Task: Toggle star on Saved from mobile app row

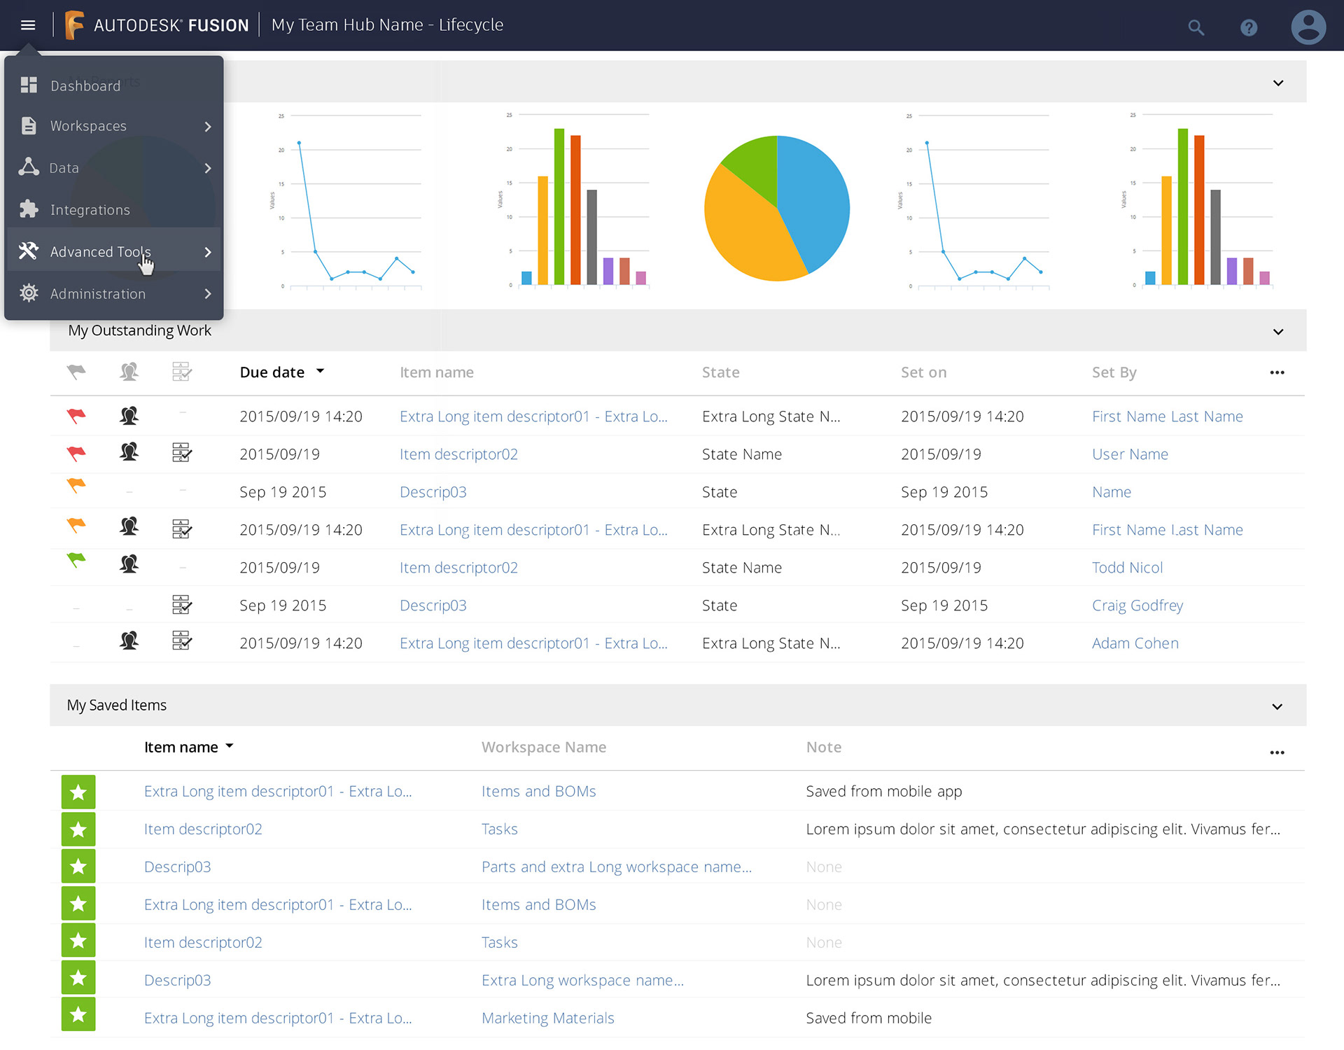Action: (78, 792)
